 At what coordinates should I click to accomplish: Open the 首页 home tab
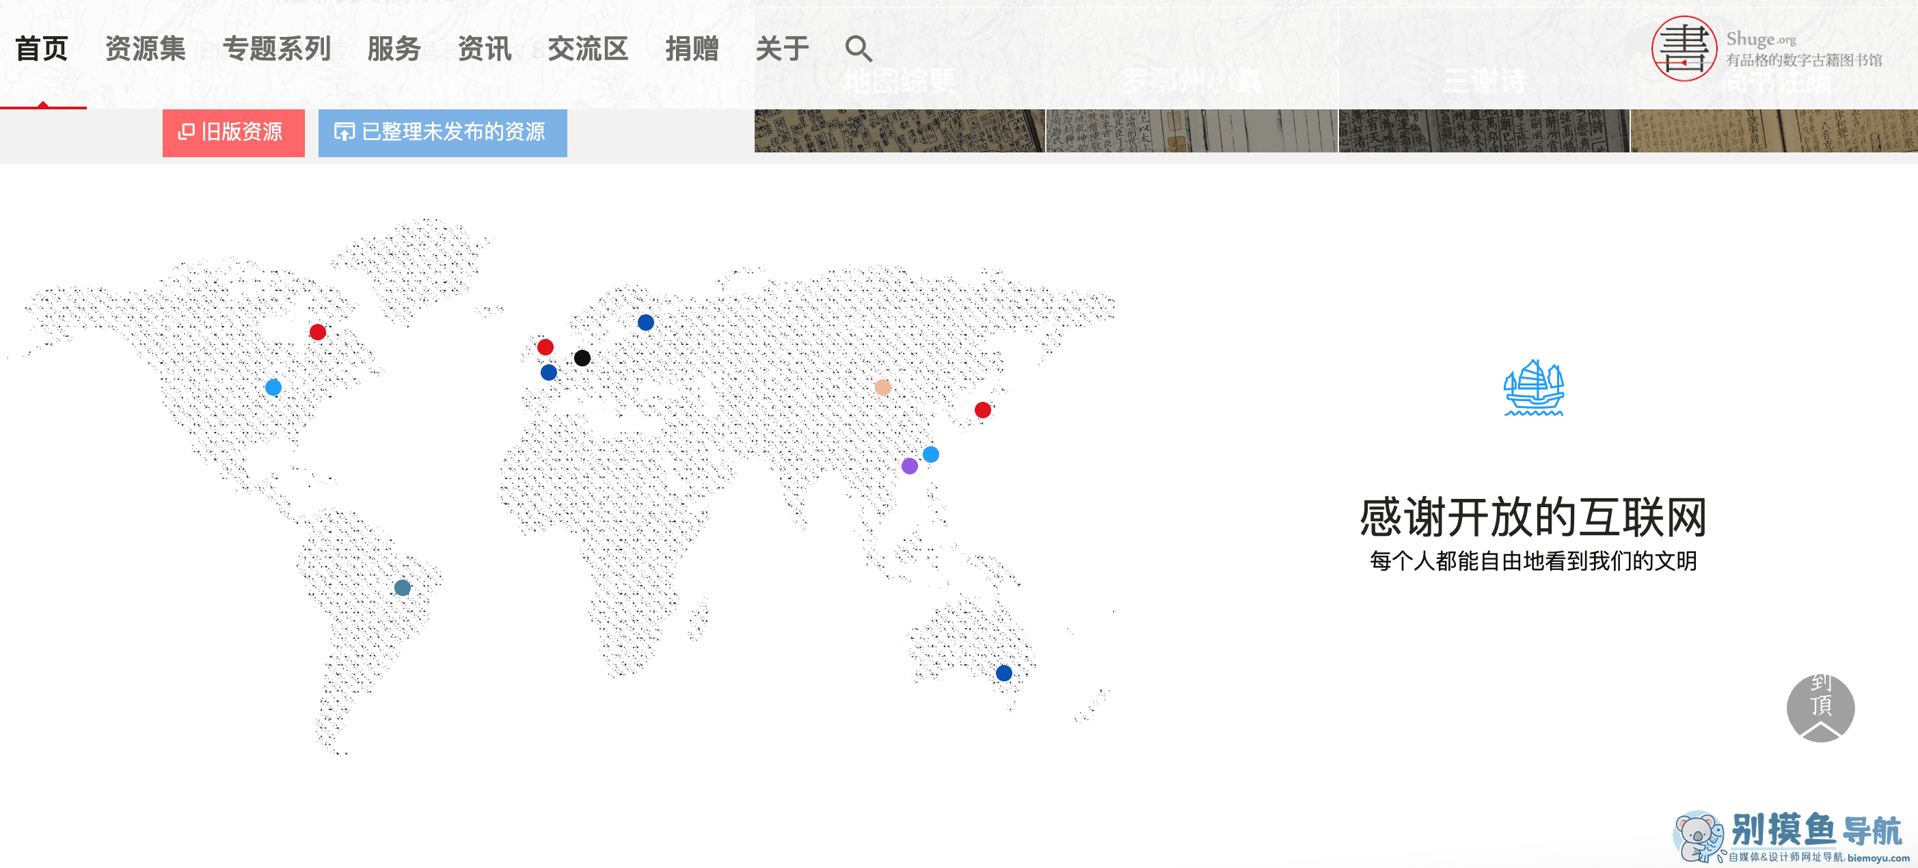coord(42,49)
